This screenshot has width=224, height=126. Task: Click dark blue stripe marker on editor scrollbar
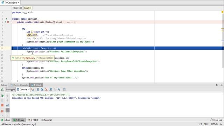click(223, 41)
